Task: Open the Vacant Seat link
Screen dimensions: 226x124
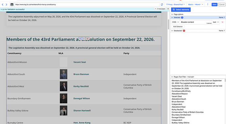Action: click(x=80, y=62)
